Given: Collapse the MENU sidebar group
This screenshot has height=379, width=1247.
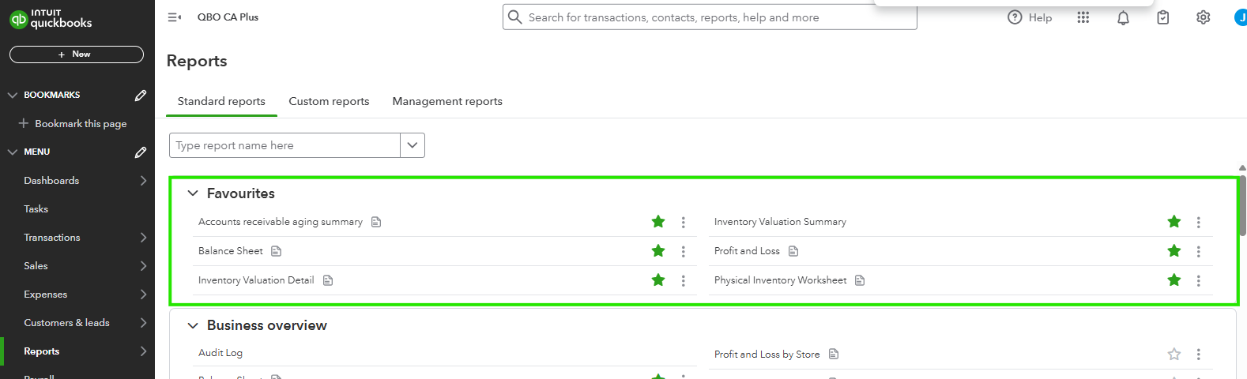Looking at the screenshot, I should pos(13,152).
